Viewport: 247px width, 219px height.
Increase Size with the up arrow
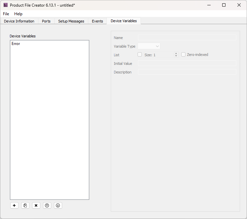point(176,53)
